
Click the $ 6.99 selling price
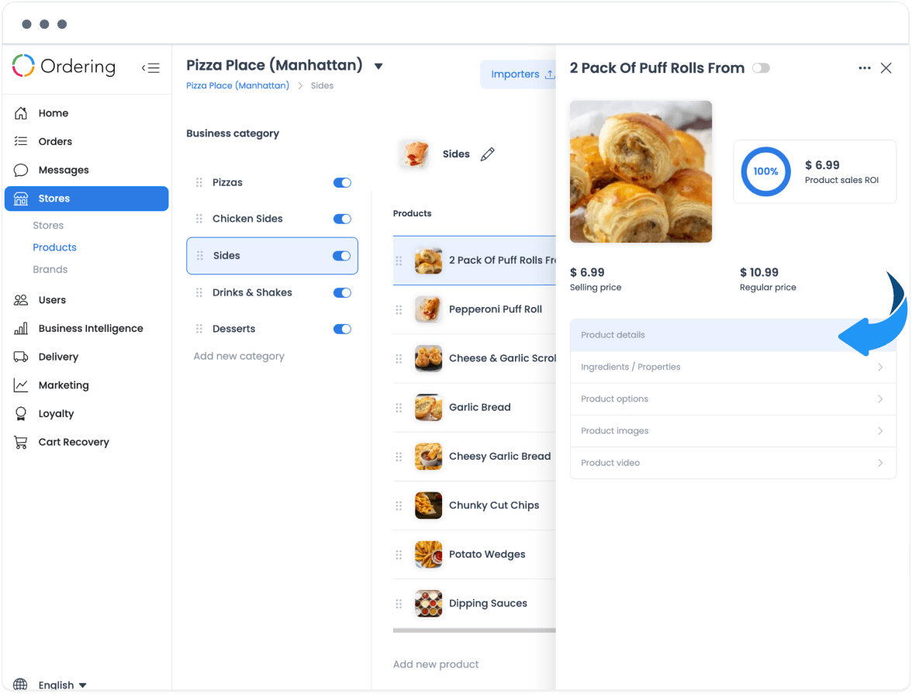click(x=587, y=272)
